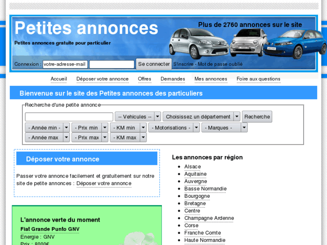Open the Prix min dropdown

[x=90, y=128]
